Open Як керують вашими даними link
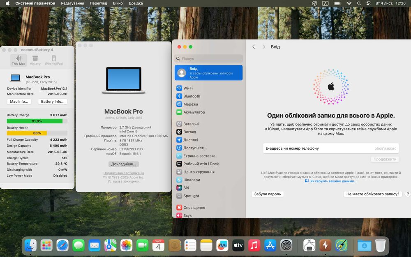The width and height of the screenshot is (411, 257). (x=330, y=181)
